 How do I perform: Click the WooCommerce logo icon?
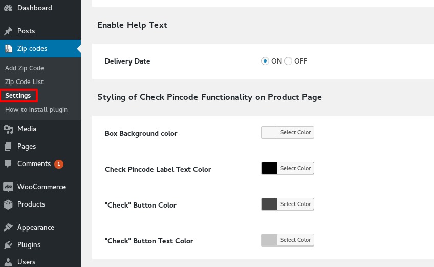point(8,187)
